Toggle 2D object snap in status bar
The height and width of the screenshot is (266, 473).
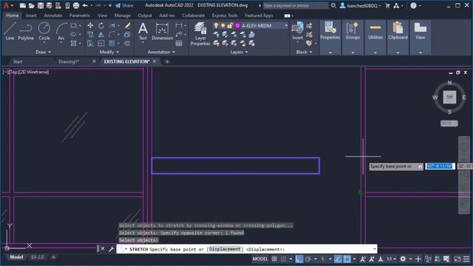tap(347, 259)
